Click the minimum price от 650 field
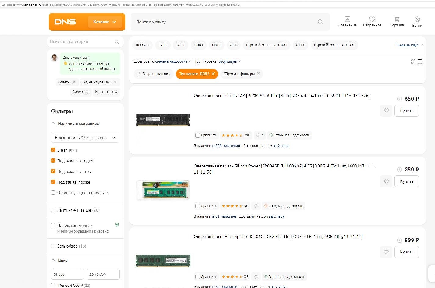This screenshot has width=435, height=288. (67, 274)
